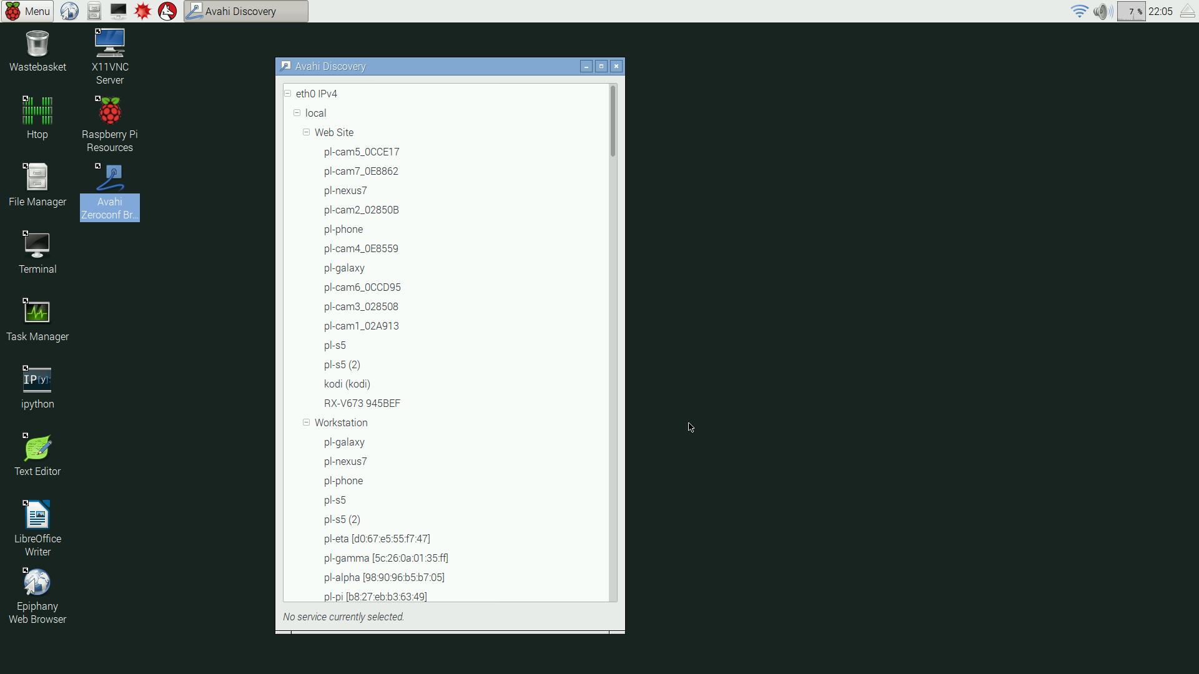Click the Mathematica red spiky launcher
Screen dimensions: 1199x674
143,11
